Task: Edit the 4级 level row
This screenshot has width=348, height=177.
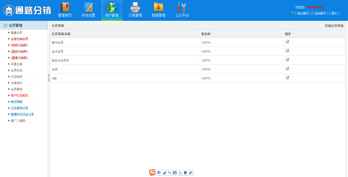Action: [287, 78]
